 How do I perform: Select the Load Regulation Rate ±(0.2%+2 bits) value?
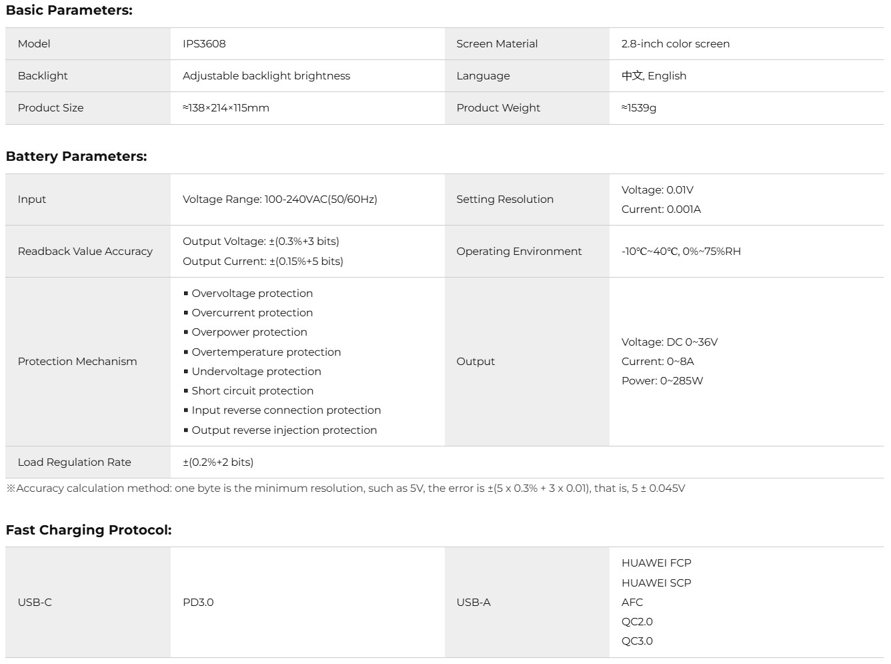click(x=218, y=462)
